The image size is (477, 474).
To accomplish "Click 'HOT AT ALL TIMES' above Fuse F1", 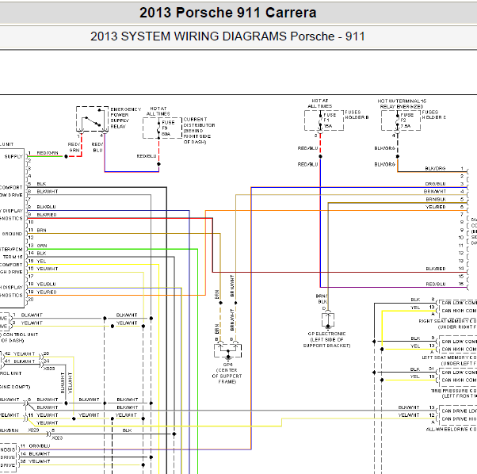I will click(x=320, y=104).
